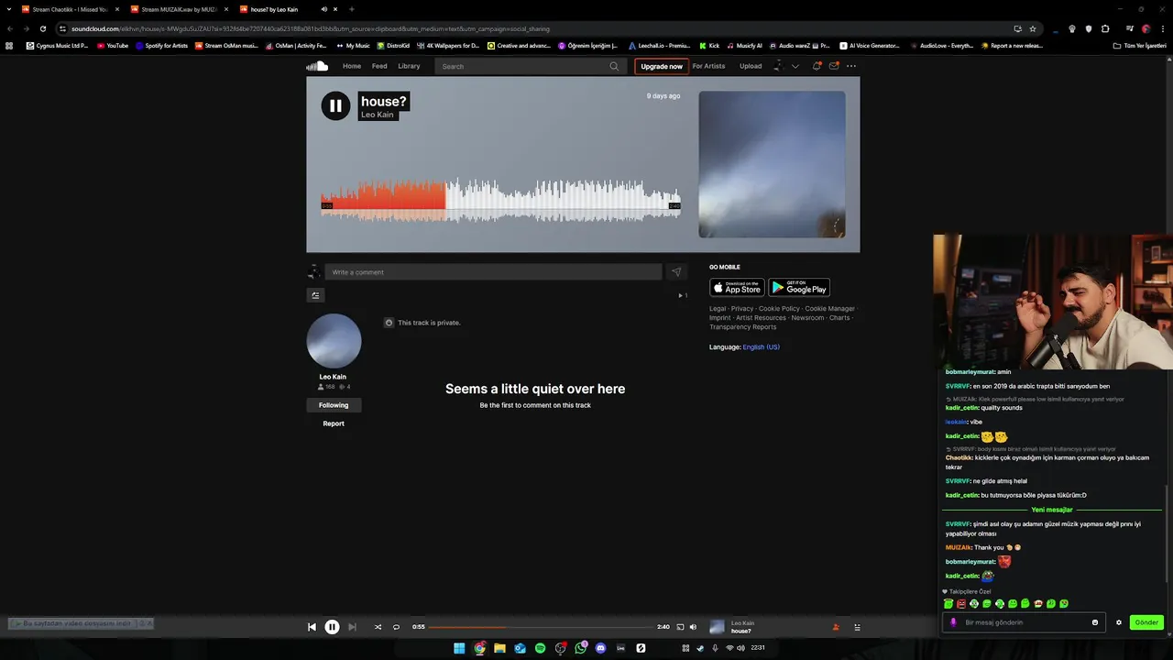Click the cast icon next to volume
This screenshot has height=660, width=1173.
pyautogui.click(x=680, y=627)
